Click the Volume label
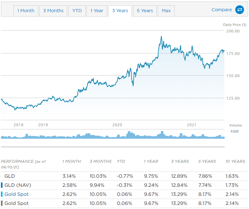The image size is (249, 209). [236, 125]
